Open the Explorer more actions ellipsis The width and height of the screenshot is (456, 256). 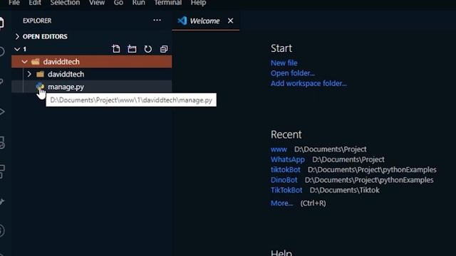click(157, 20)
